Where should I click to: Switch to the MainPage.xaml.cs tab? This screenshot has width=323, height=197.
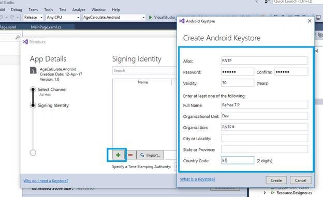pos(46,27)
